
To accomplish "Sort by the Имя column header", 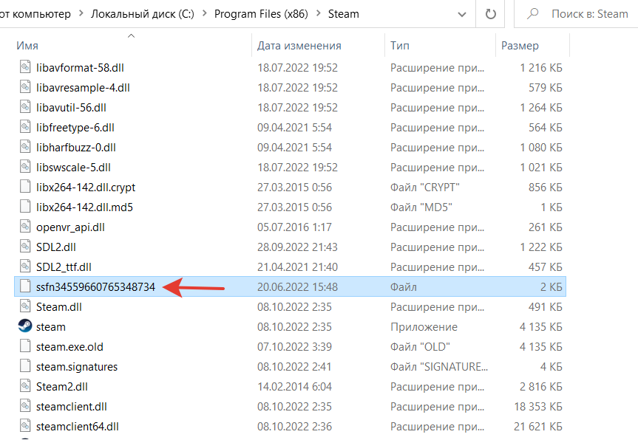I will coord(27,46).
